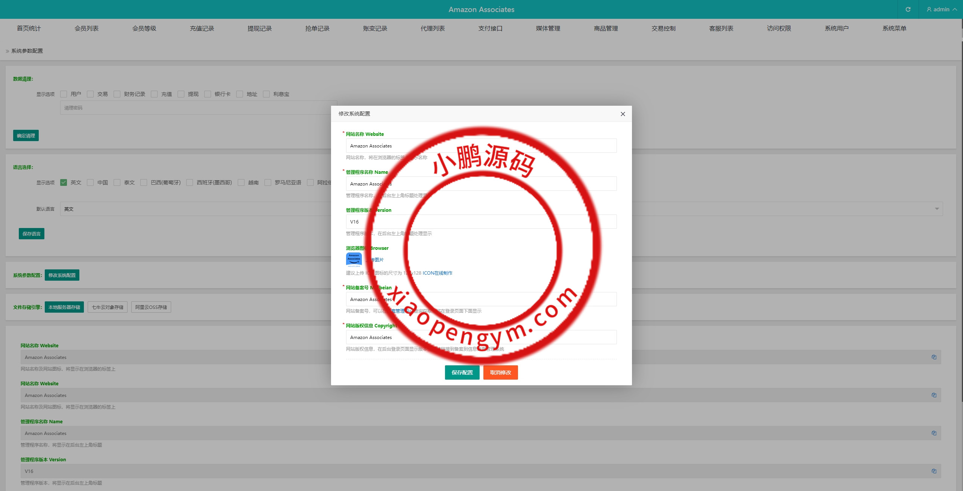Copy the 管理程序名称 Name field value

click(x=934, y=433)
